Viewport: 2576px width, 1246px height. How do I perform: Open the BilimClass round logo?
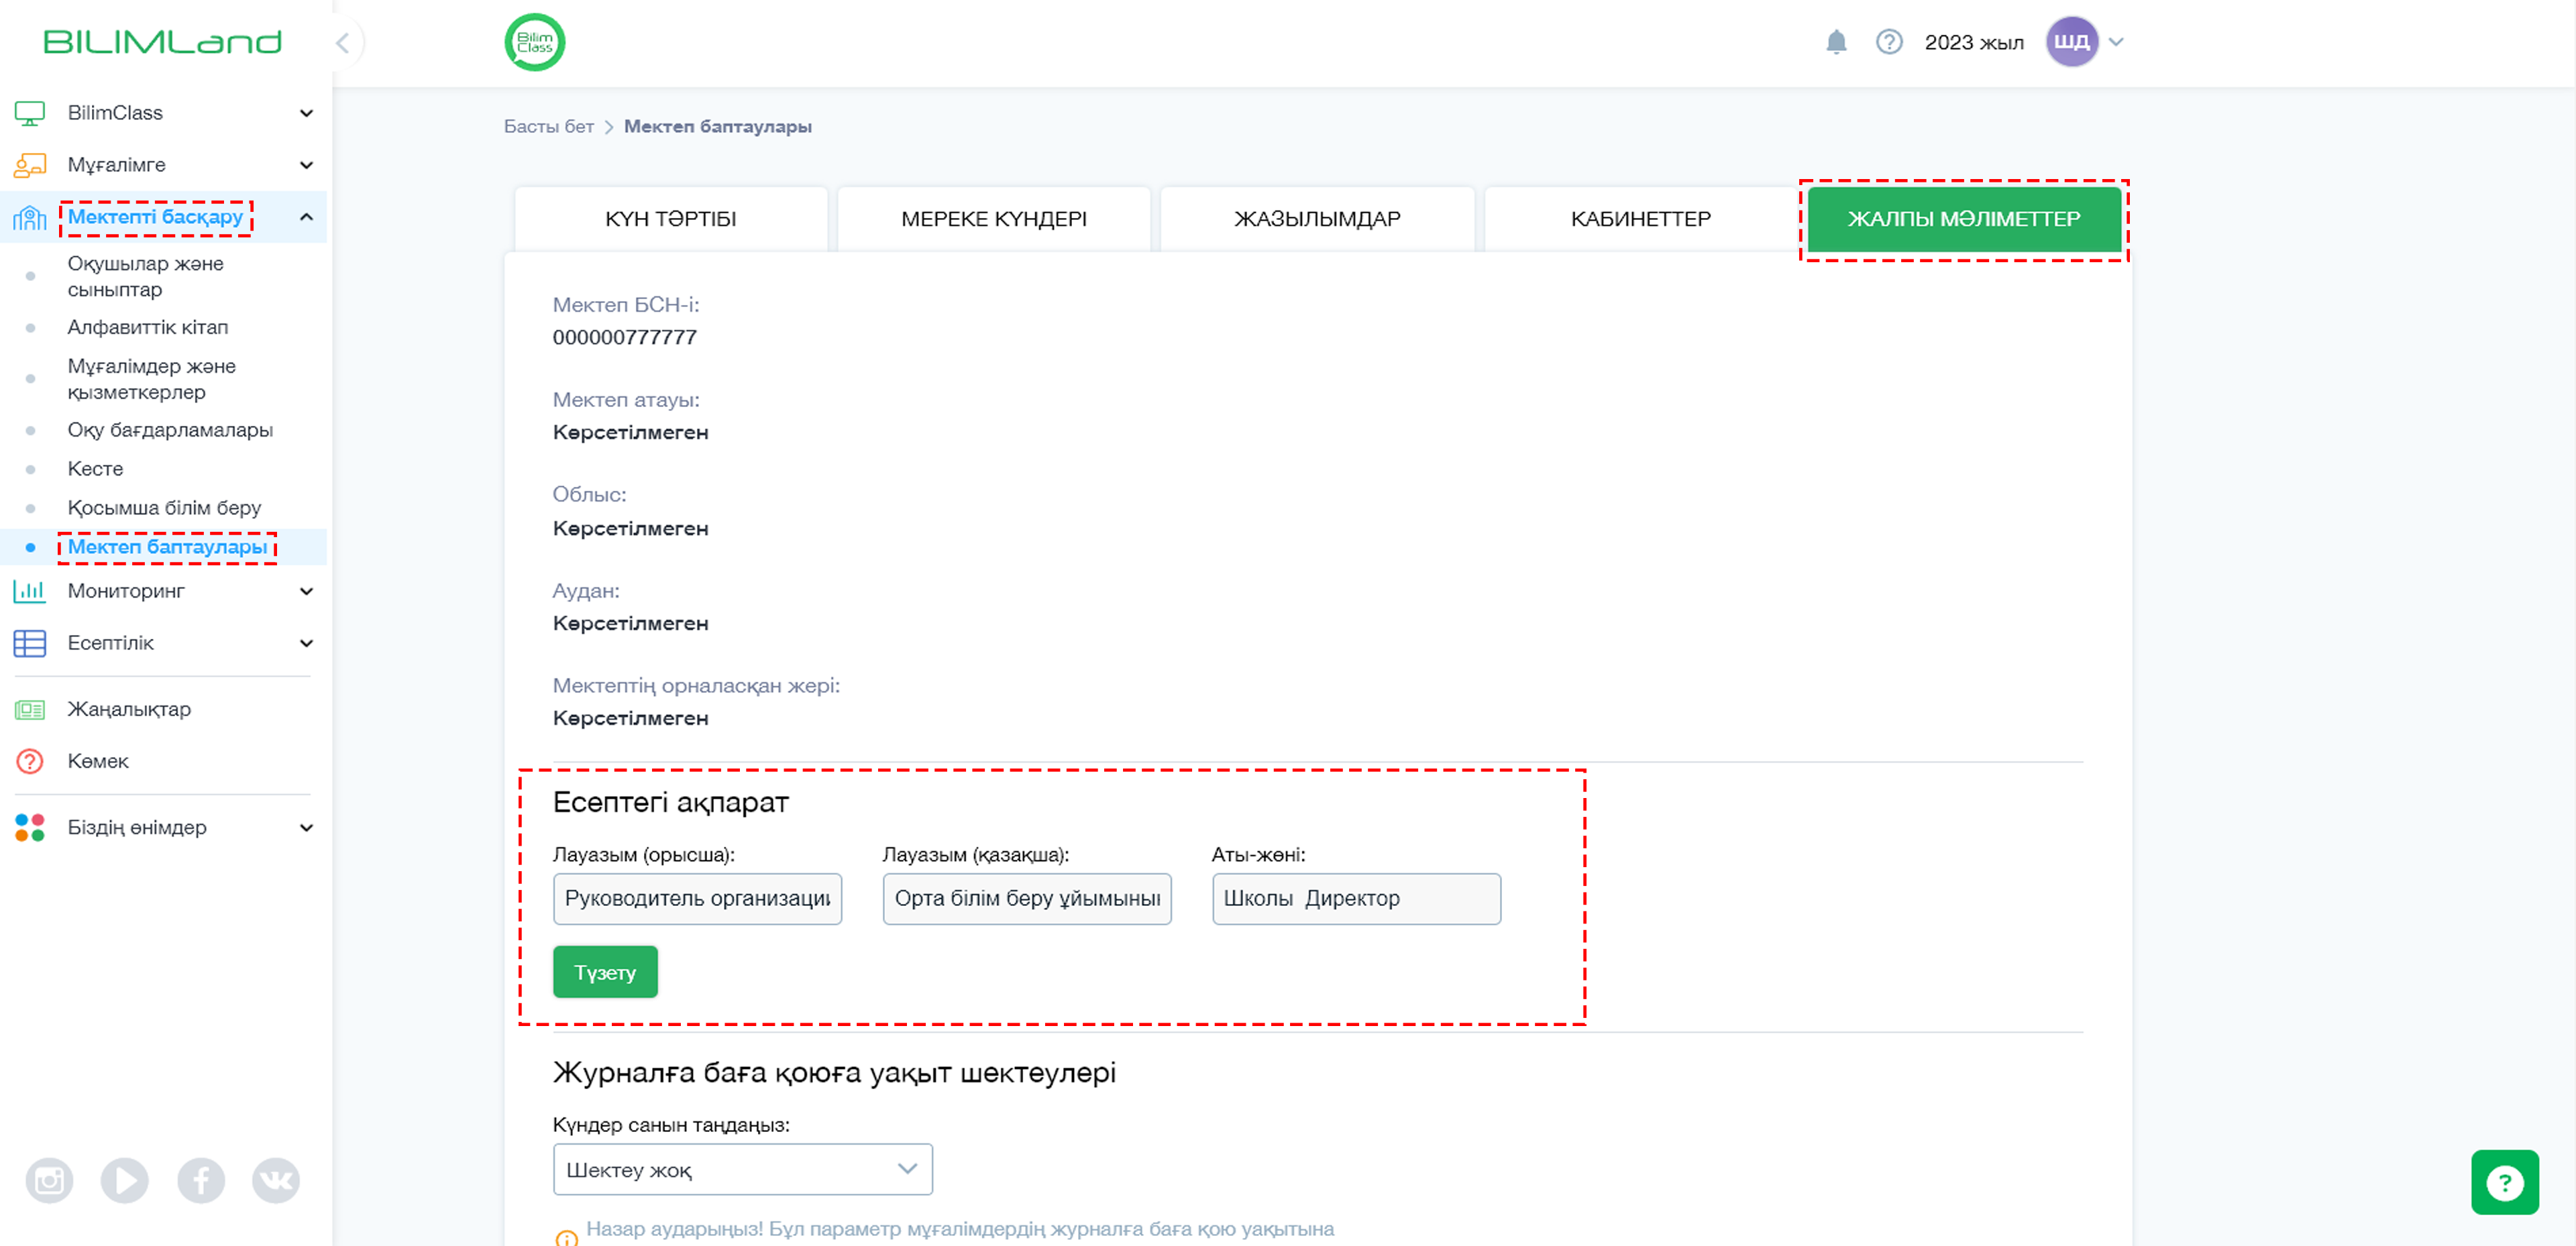click(534, 42)
